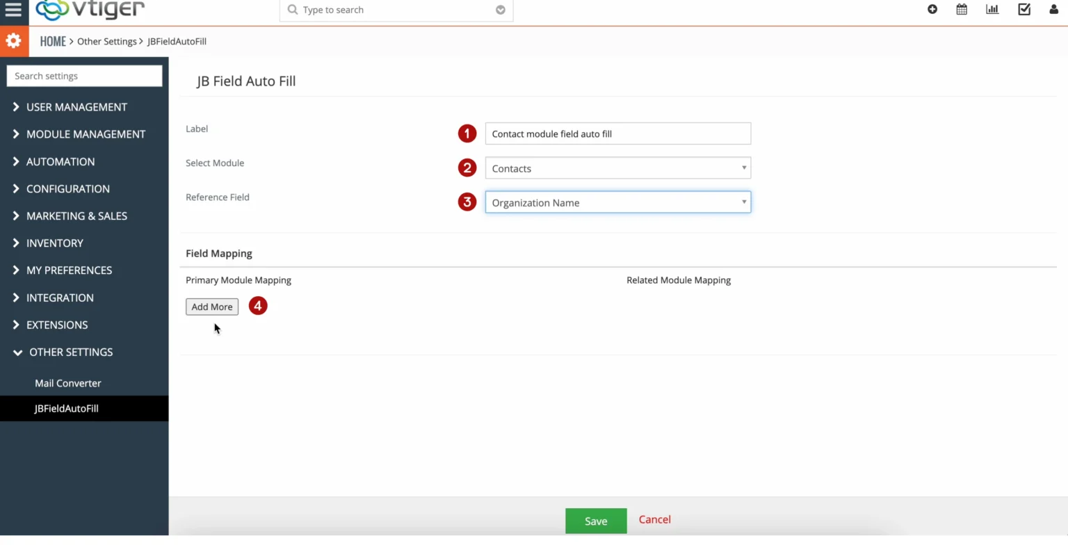
Task: Clear the search box with the circle icon
Action: pos(500,10)
